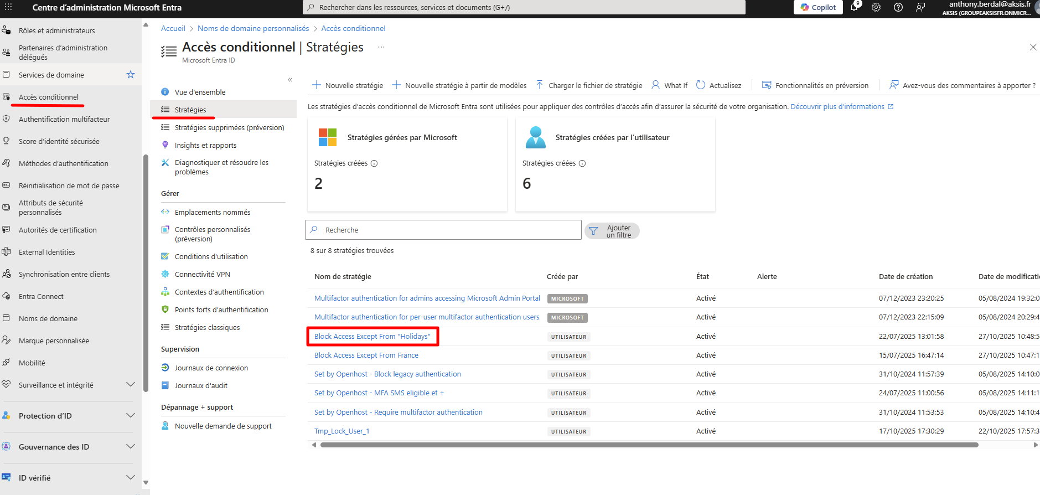
Task: Open Block Access Except From France policy
Action: [x=366, y=355]
